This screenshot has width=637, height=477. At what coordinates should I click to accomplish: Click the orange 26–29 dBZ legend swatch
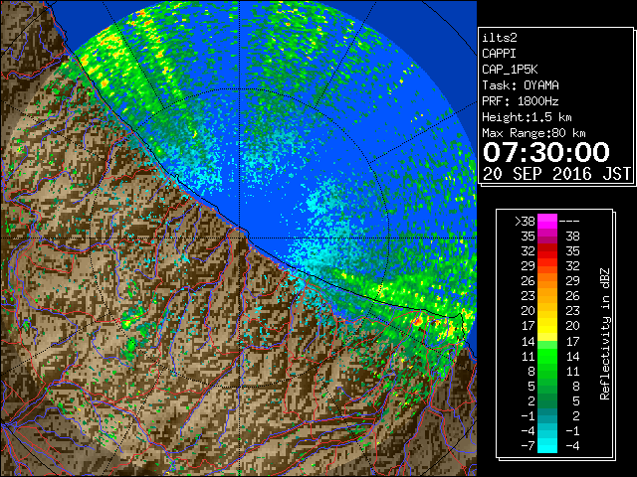[547, 281]
